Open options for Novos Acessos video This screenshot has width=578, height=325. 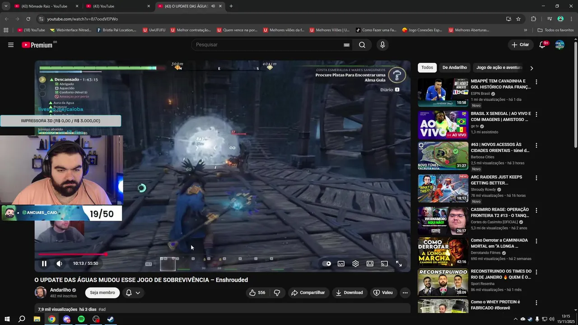pyautogui.click(x=536, y=145)
